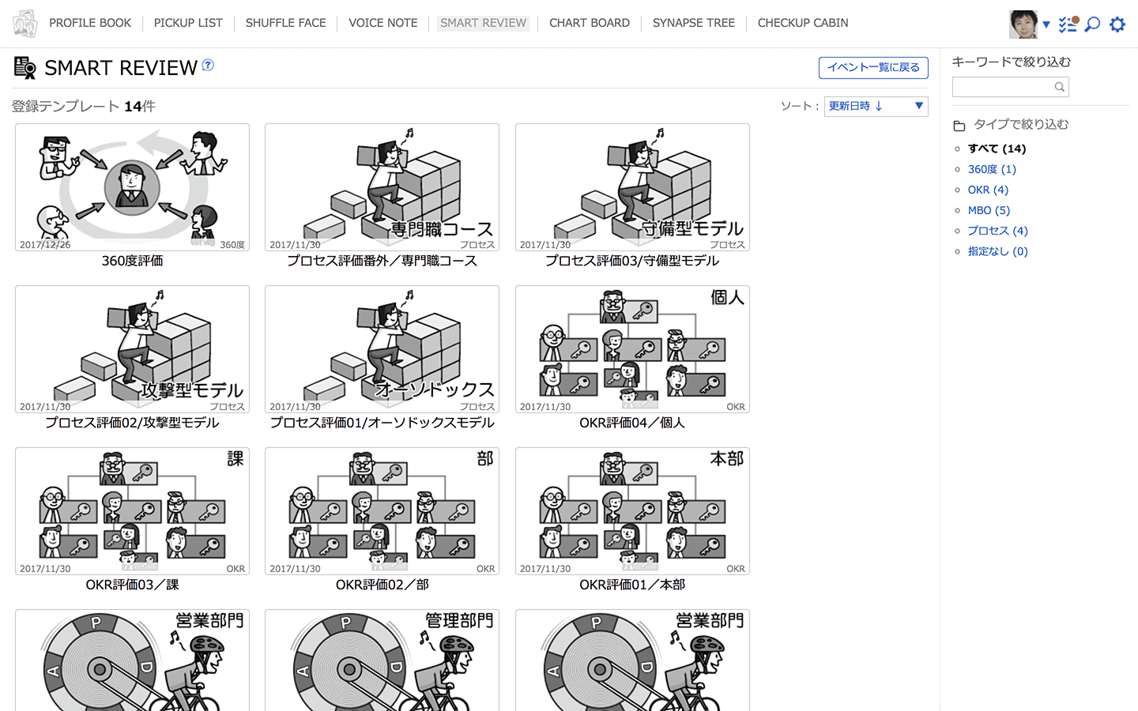Open the OKR 本部 template thumbnail

[632, 511]
